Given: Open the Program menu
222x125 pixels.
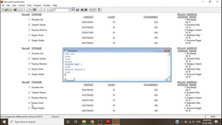Looking at the screenshot, I should tap(37, 6).
